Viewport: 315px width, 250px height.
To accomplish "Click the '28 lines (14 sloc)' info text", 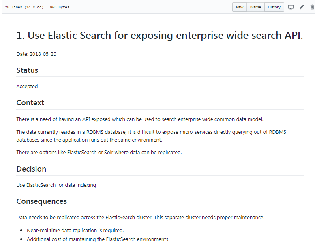I will coord(24,7).
